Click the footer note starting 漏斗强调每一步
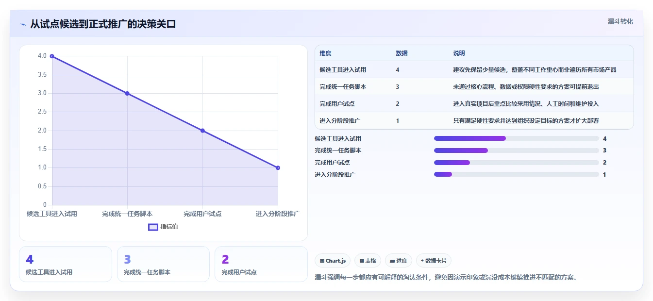 tap(446, 278)
